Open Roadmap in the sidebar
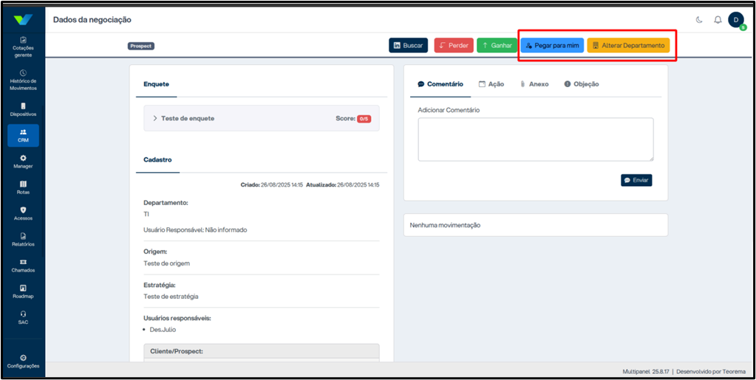The image size is (756, 380). (23, 292)
